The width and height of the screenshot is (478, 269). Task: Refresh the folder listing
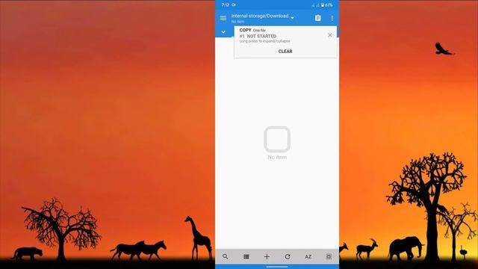pyautogui.click(x=288, y=256)
